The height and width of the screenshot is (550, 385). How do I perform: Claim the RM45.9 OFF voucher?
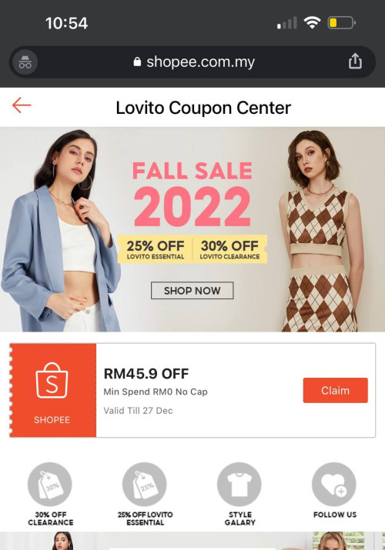pos(335,390)
